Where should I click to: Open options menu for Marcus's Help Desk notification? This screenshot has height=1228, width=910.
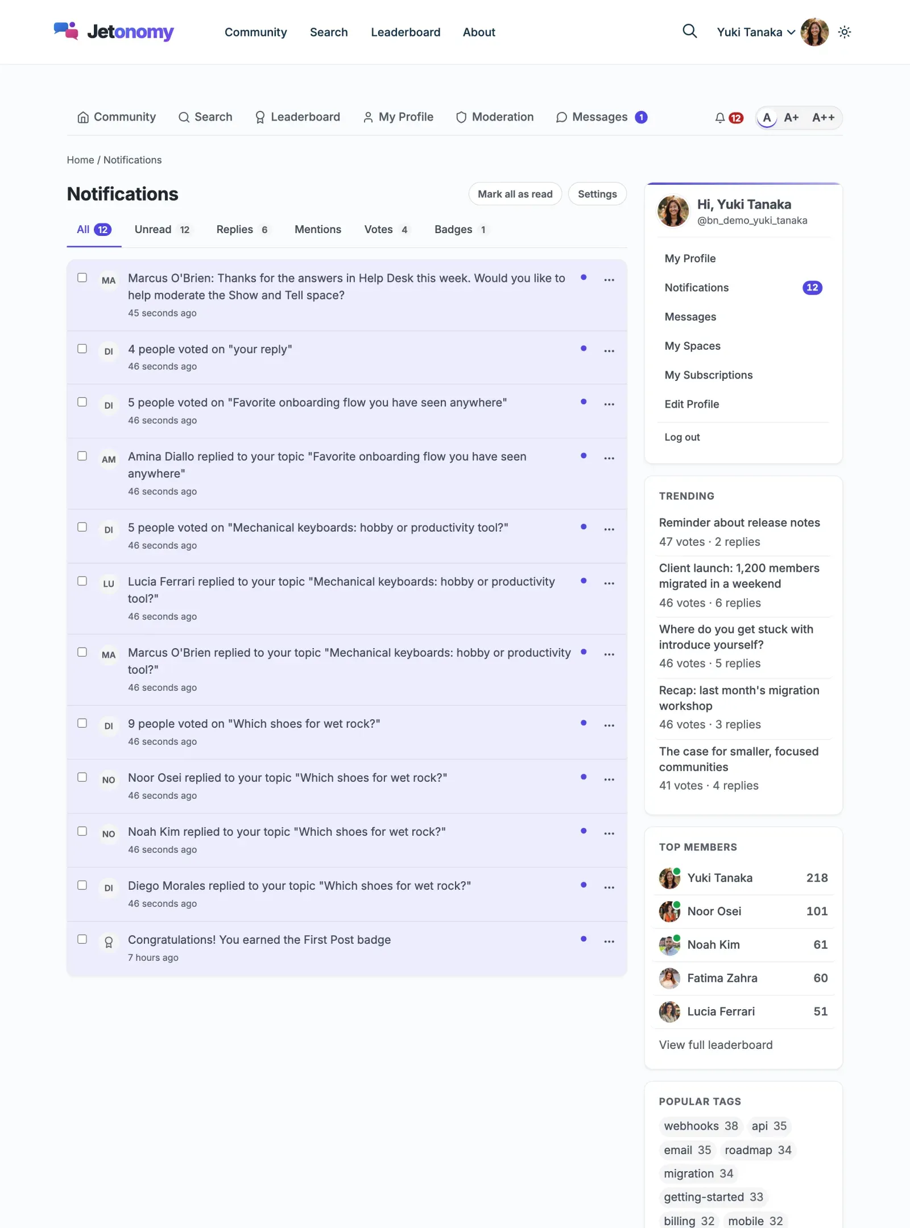[x=609, y=280]
